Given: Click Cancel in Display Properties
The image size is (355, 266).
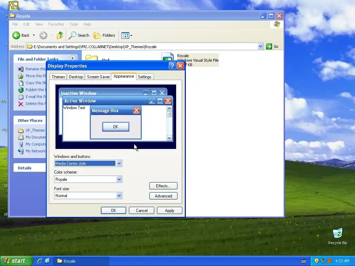Looking at the screenshot, I should (x=141, y=210).
